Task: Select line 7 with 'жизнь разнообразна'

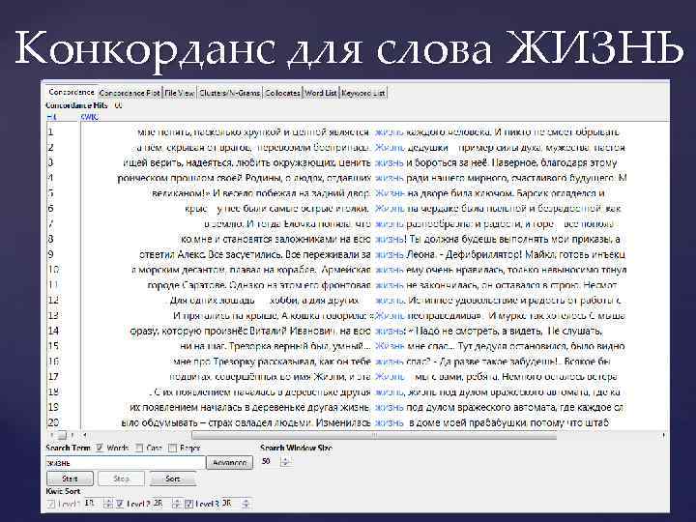Action: [358, 223]
